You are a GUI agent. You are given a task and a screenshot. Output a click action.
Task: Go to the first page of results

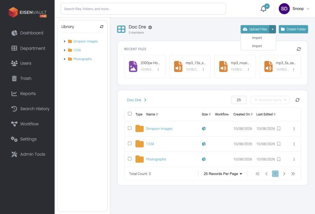coord(258,174)
